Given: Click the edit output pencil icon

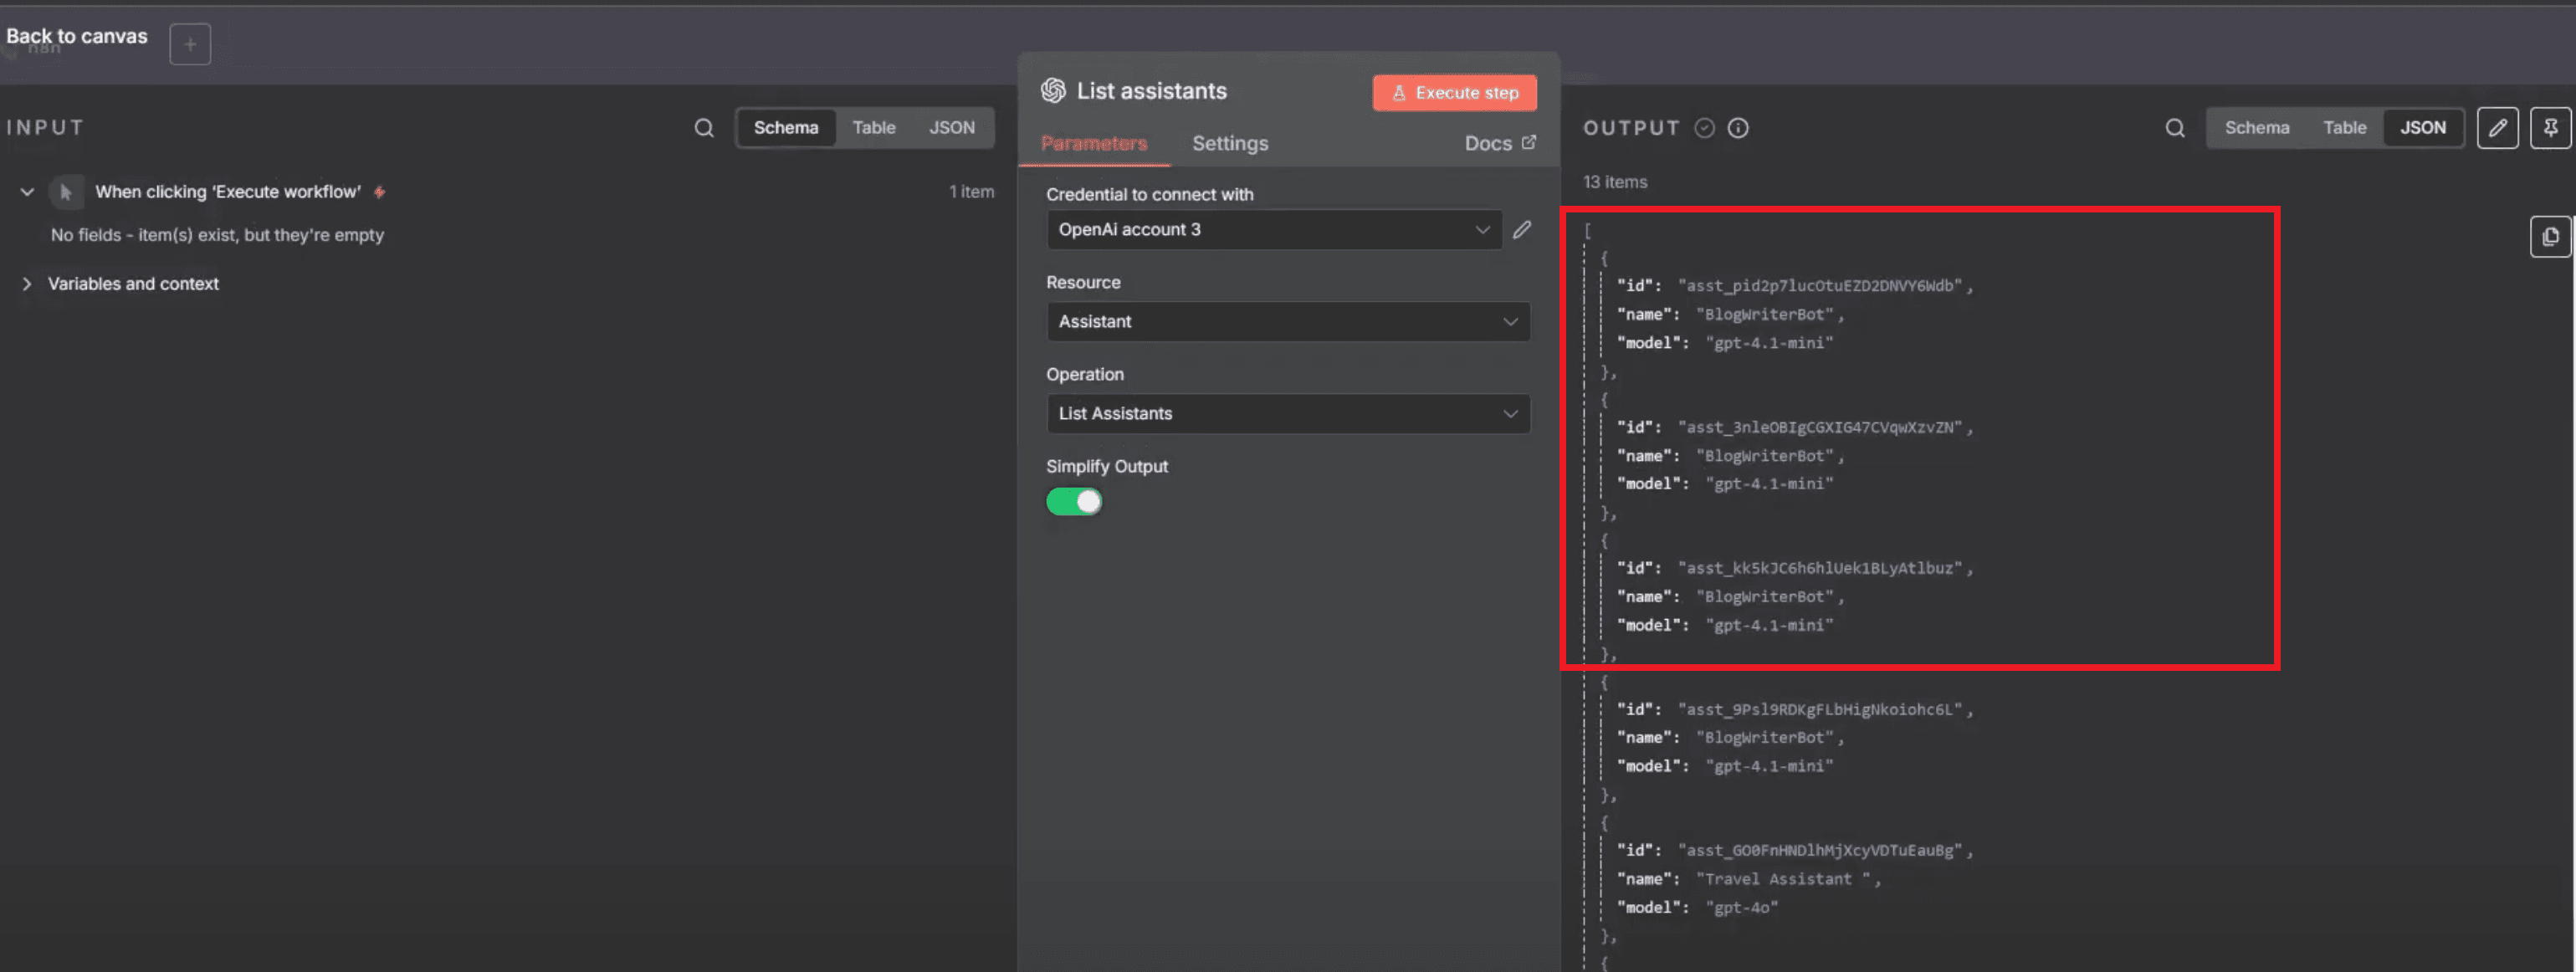Looking at the screenshot, I should [2497, 128].
